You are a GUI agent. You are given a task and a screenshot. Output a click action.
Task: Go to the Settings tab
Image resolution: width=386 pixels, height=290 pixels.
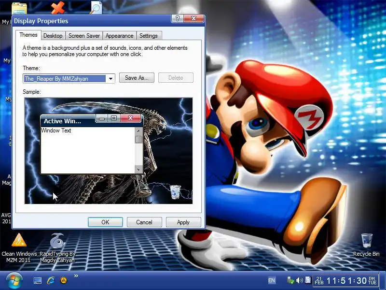149,36
